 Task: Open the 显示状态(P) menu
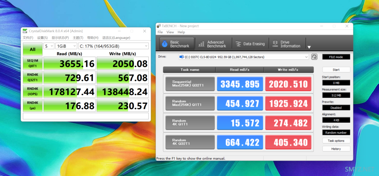coord(60,37)
